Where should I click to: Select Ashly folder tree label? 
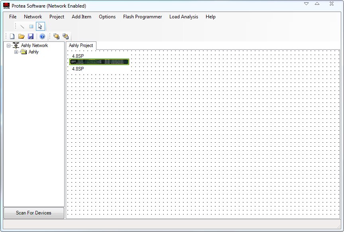point(33,52)
